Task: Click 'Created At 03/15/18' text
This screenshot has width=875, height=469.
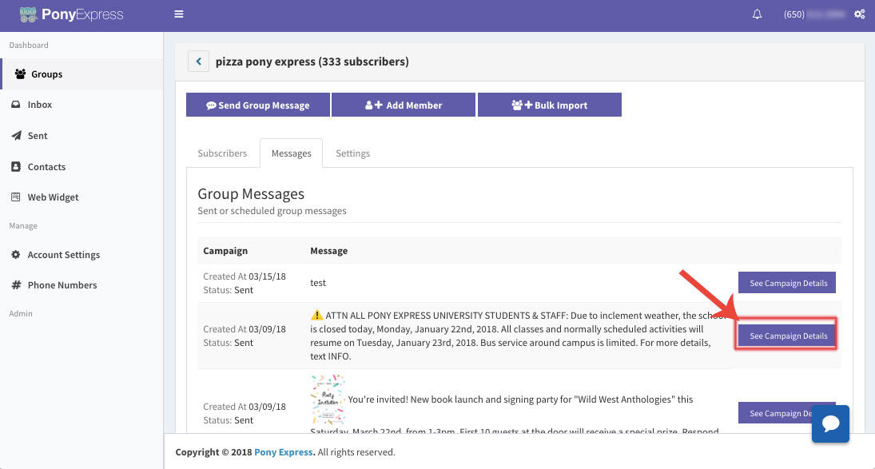Action: tap(245, 276)
